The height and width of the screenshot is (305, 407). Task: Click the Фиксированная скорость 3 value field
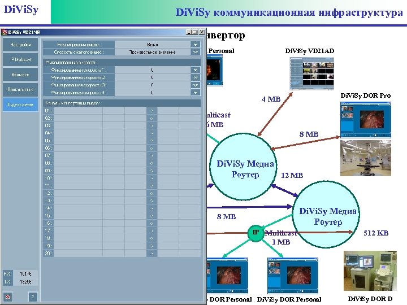(x=153, y=85)
